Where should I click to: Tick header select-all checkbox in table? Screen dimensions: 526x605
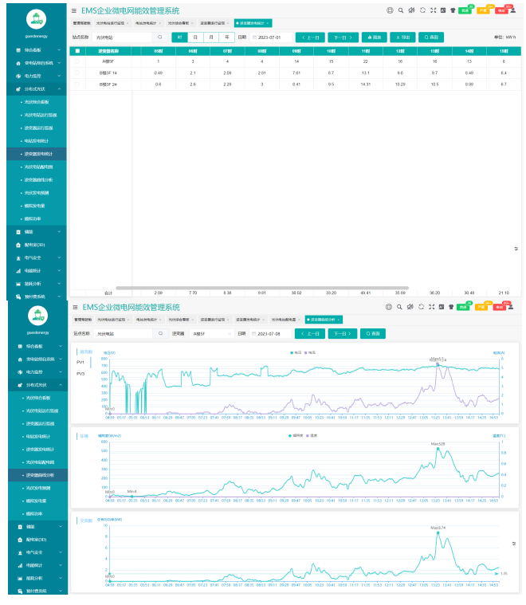[77, 51]
